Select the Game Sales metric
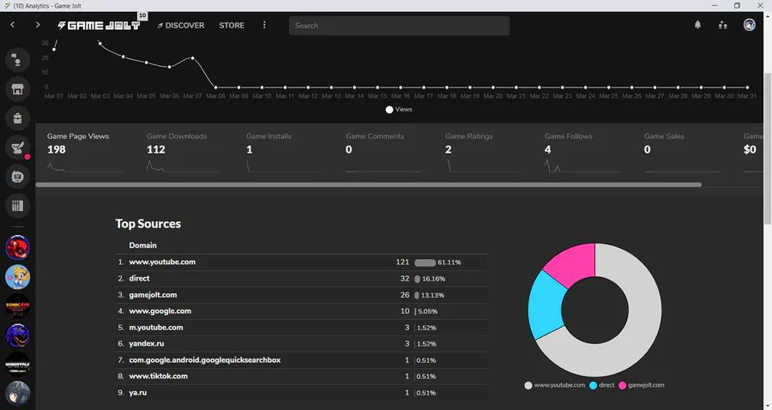 tap(681, 154)
